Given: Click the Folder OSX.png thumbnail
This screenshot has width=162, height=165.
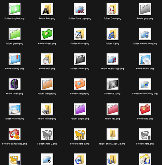Looking at the screenshot, I should pos(112,84).
